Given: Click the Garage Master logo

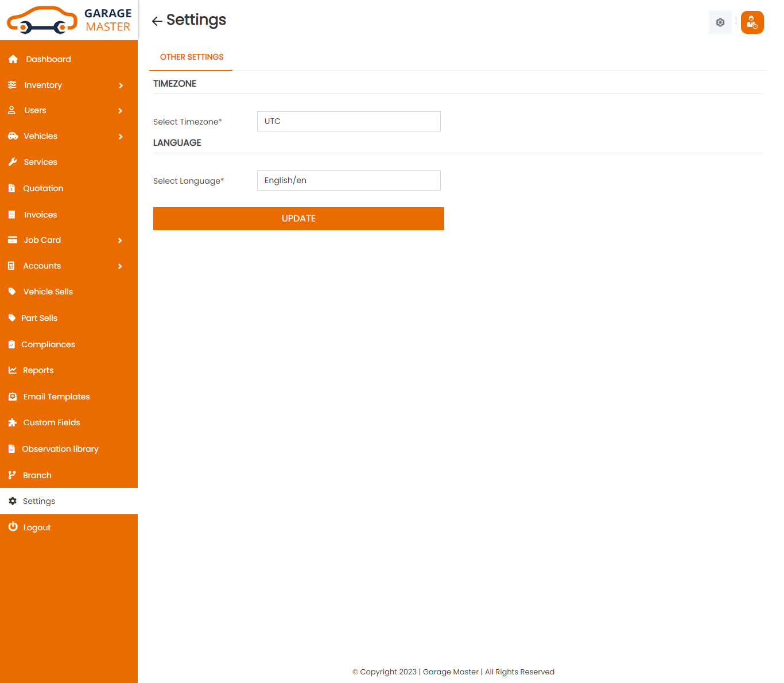Looking at the screenshot, I should [69, 20].
